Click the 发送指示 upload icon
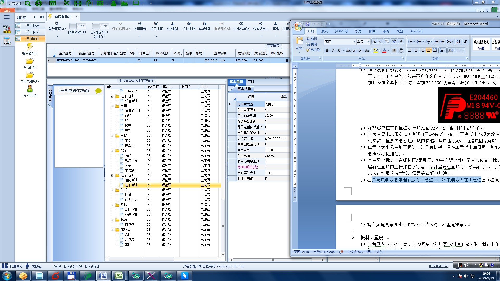The width and height of the screenshot is (500, 281). [x=172, y=24]
